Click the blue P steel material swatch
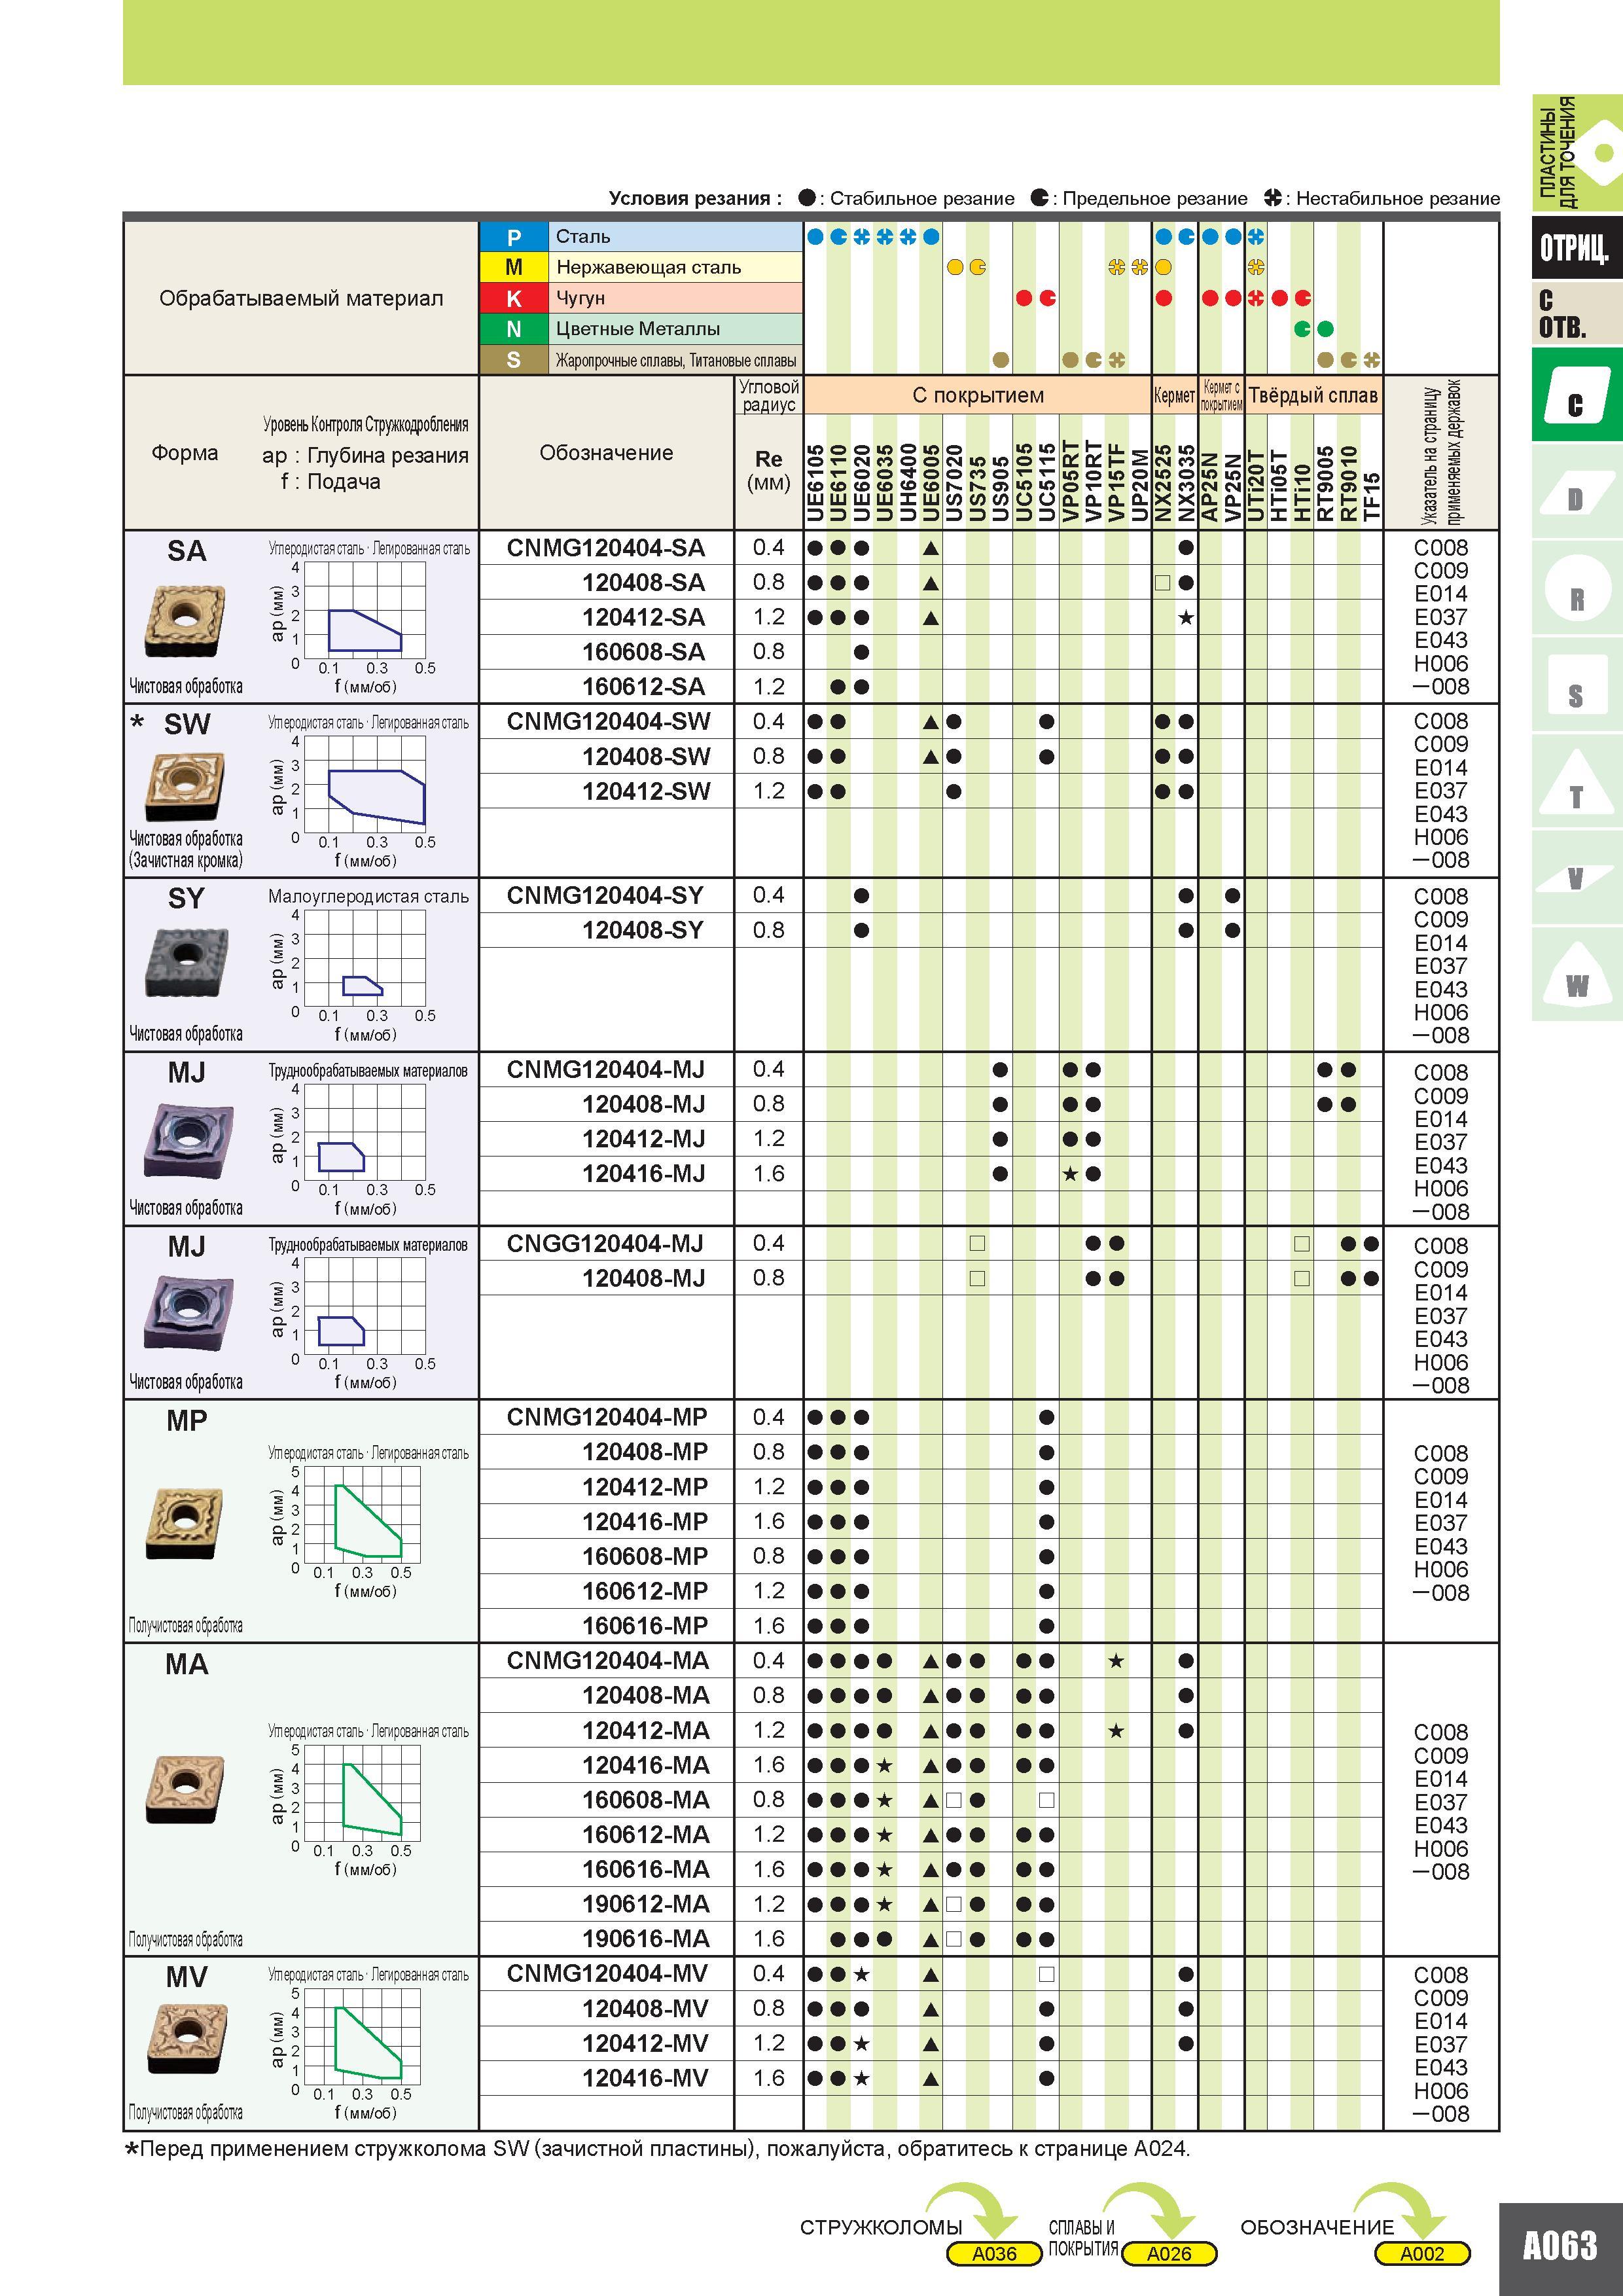The image size is (1623, 2296). tap(514, 237)
